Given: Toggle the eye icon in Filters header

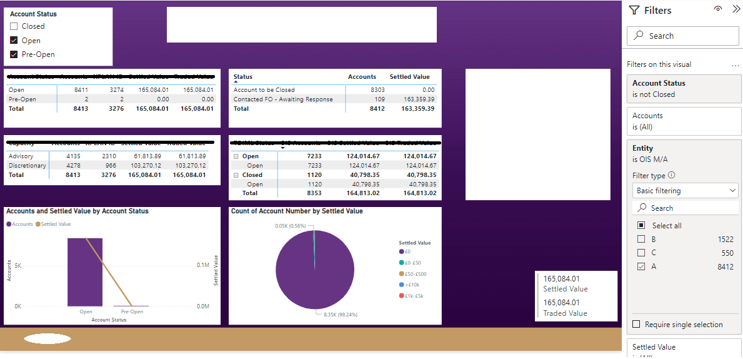Looking at the screenshot, I should [x=718, y=9].
